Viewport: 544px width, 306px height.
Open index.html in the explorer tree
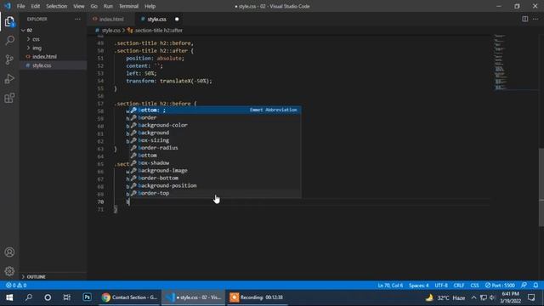coord(44,57)
